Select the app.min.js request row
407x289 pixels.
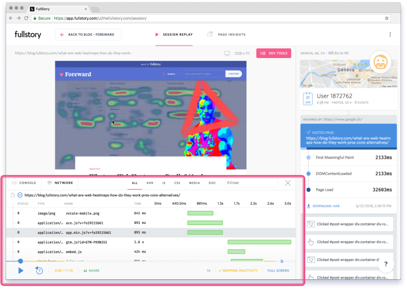[150, 233]
